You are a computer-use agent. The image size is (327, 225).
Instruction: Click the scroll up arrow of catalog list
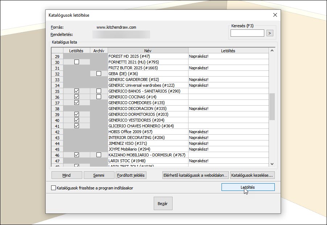[272, 50]
